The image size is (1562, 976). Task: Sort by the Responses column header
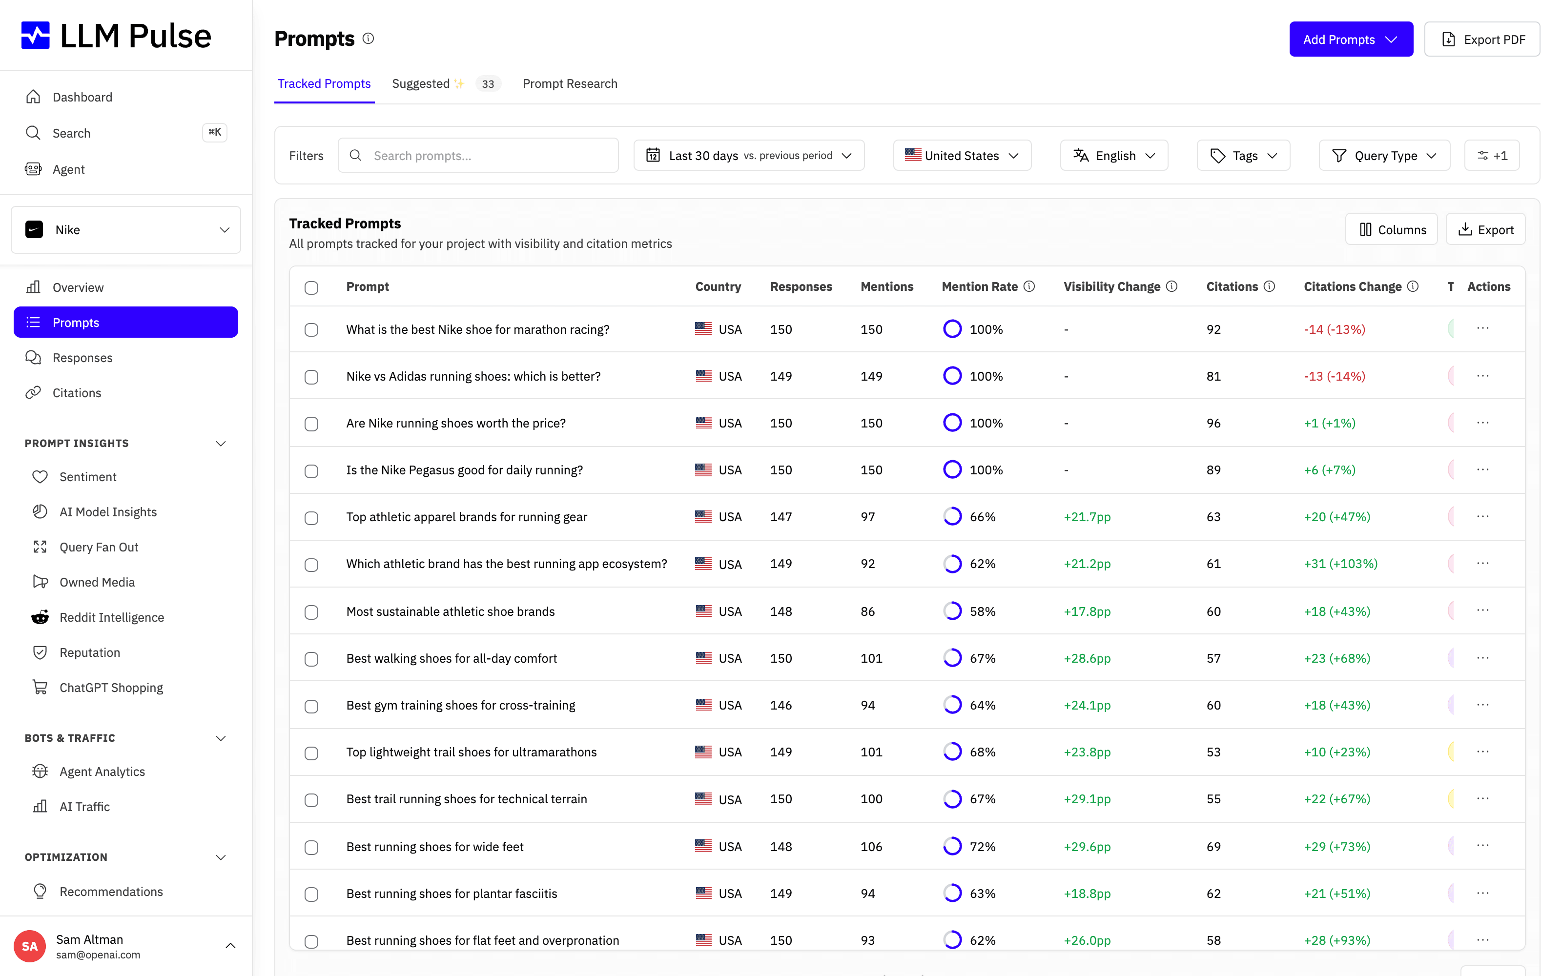pos(801,286)
